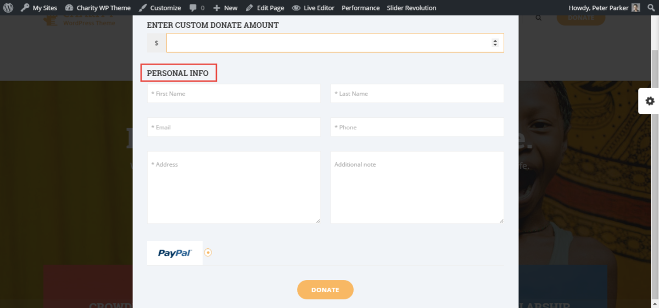Viewport: 659px width, 308px height.
Task: Open My Sites menu
Action: pos(39,8)
